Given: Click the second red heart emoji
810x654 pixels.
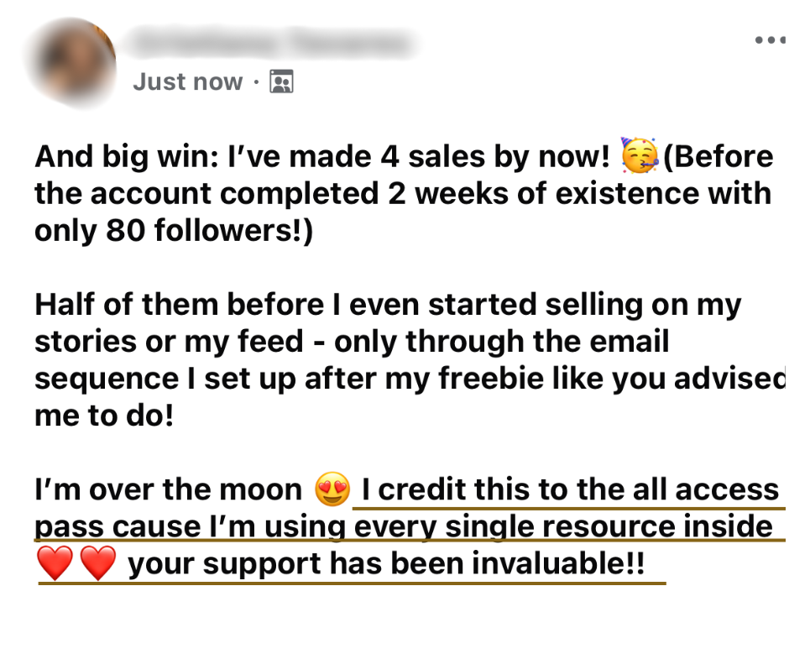Looking at the screenshot, I should coord(97,563).
